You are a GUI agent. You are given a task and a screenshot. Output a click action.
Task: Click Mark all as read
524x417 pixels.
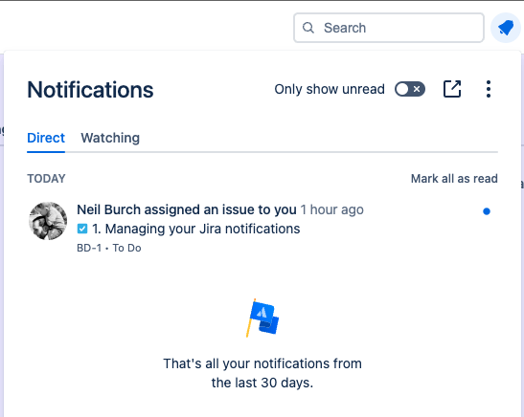tap(454, 179)
